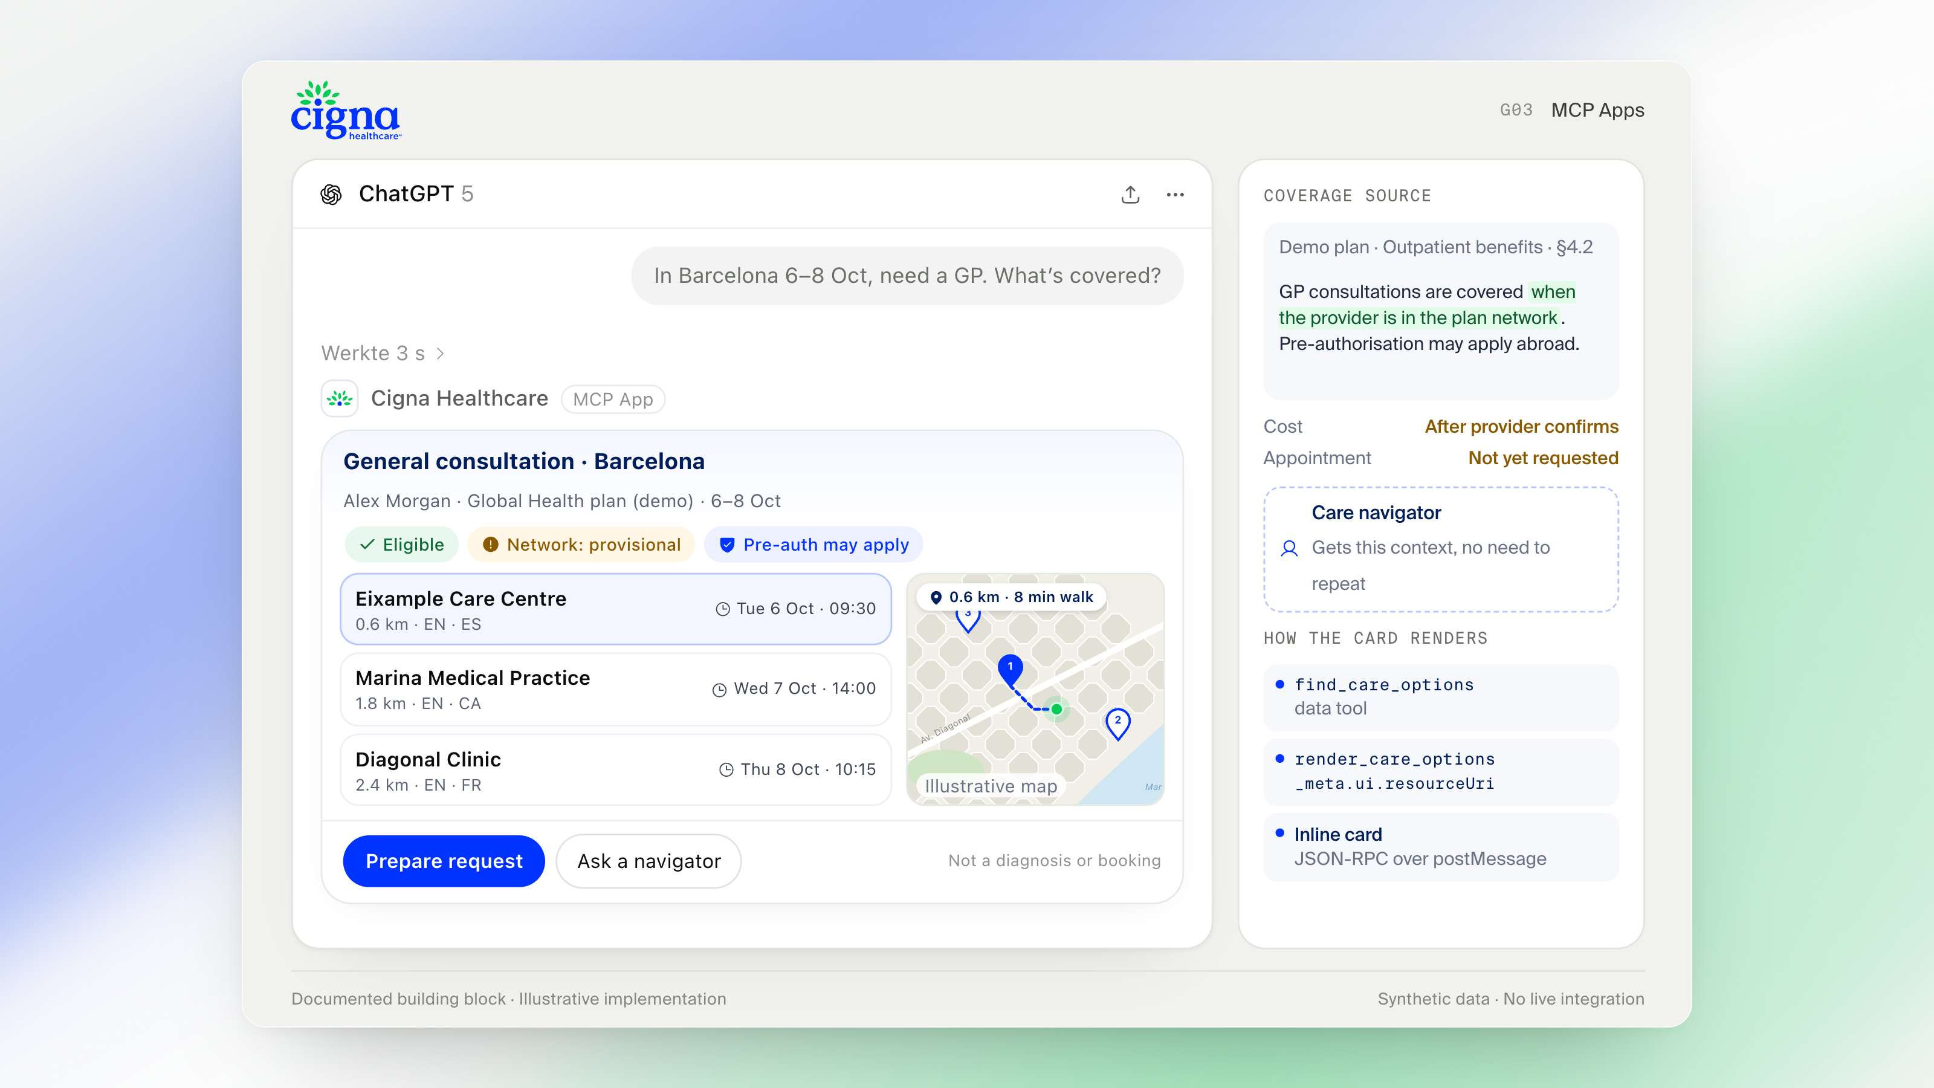Click the Prepare request button
This screenshot has height=1088, width=1934.
444,861
